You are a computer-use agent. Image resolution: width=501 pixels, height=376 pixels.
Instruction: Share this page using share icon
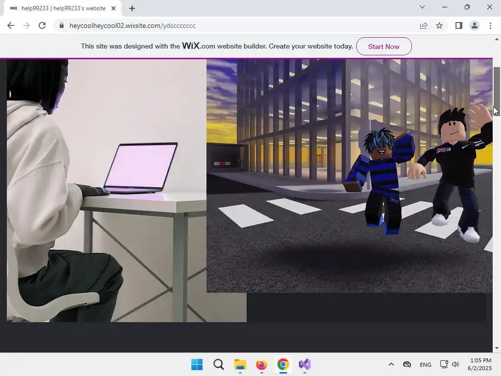tap(424, 25)
